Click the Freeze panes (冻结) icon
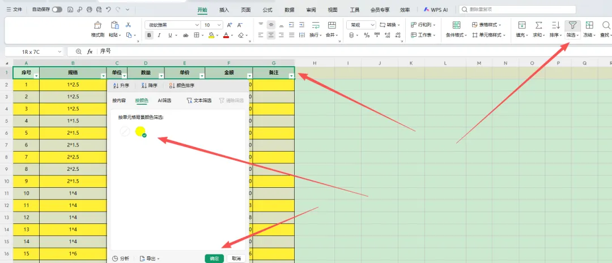Image resolution: width=612 pixels, height=263 pixels. (x=589, y=25)
